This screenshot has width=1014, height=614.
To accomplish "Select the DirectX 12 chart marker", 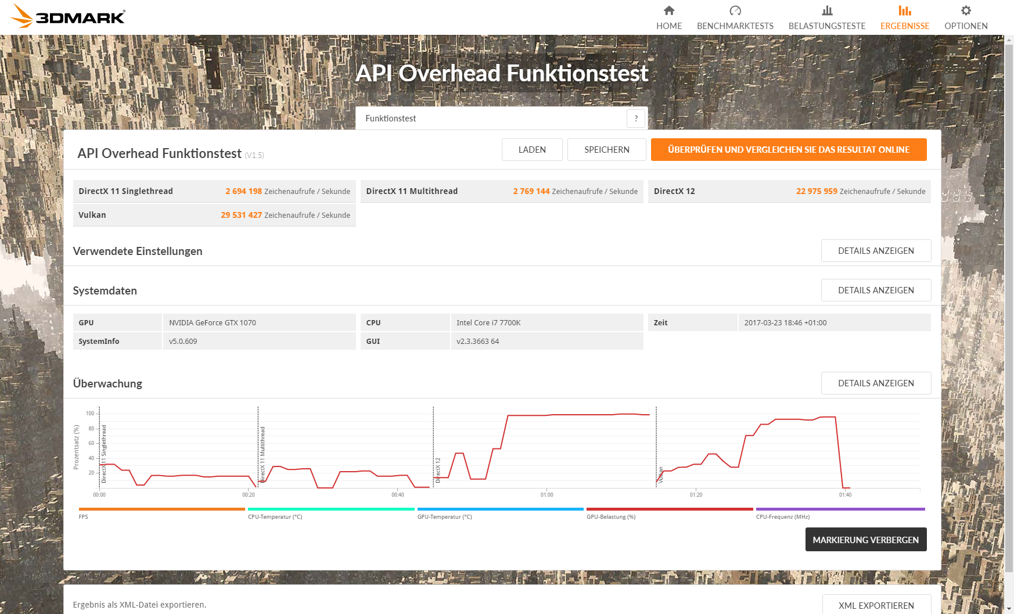I will [438, 471].
